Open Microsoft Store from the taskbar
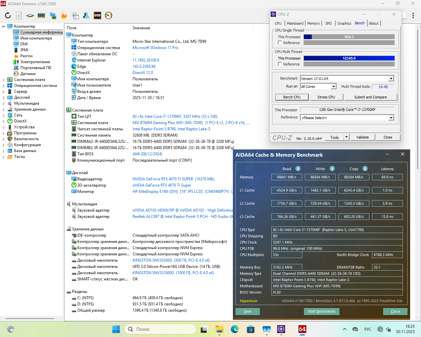This screenshot has width=421, height=337. [251, 329]
